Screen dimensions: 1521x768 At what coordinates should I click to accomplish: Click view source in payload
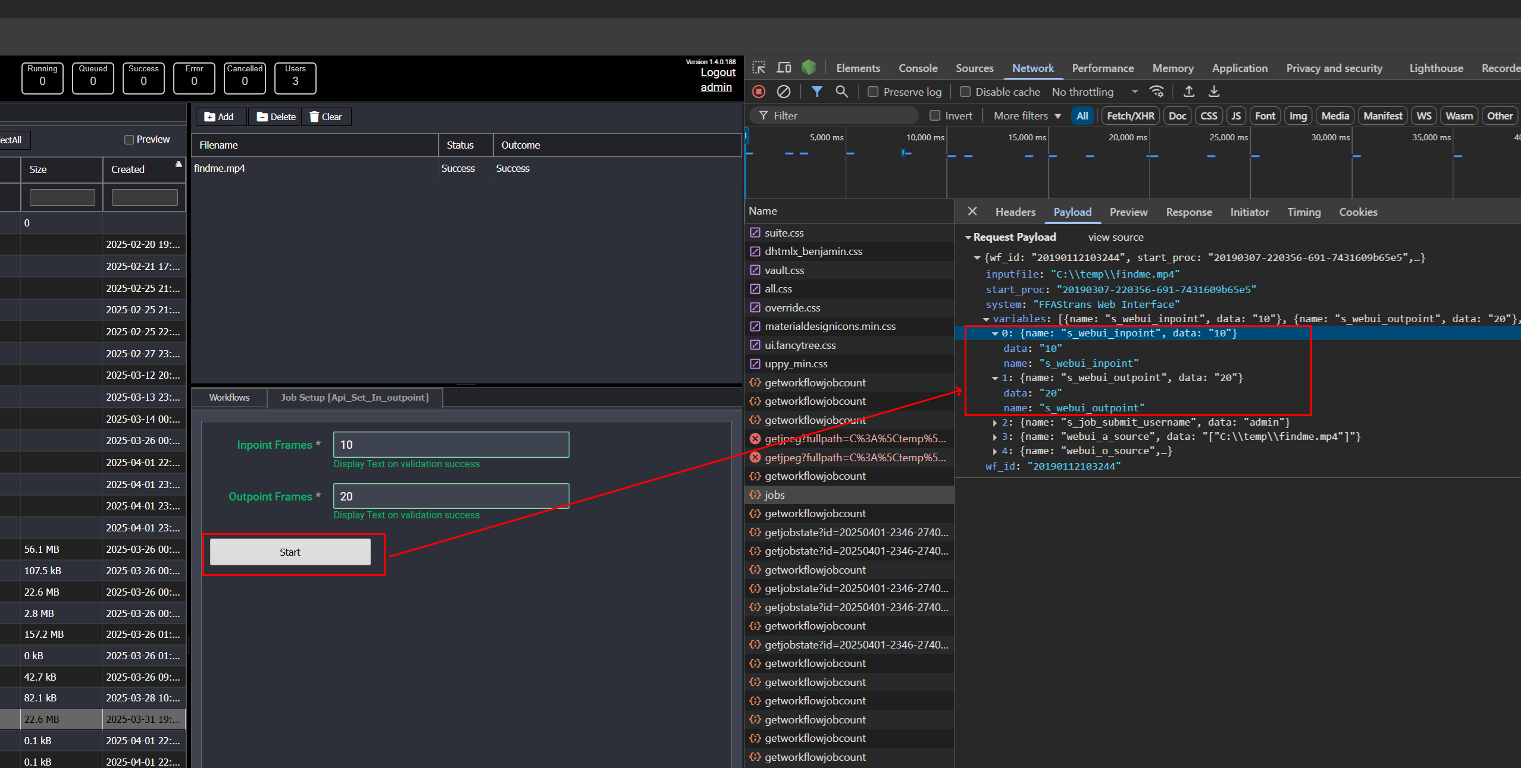point(1116,237)
